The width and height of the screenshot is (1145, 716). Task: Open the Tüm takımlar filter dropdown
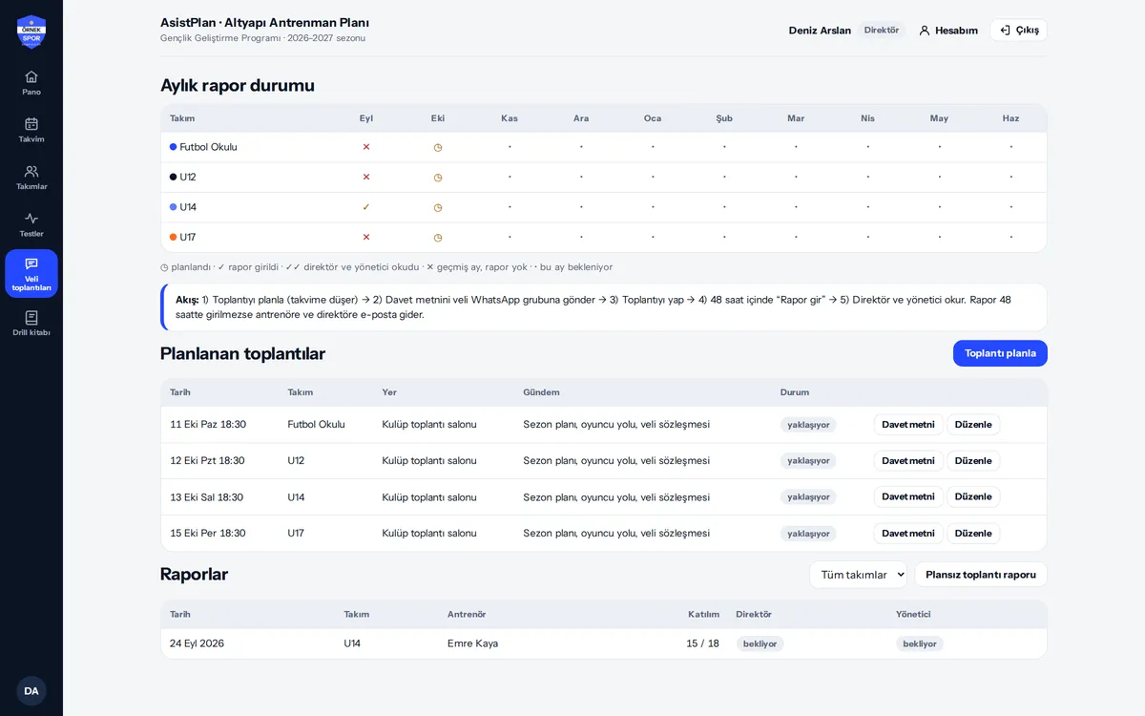859,575
